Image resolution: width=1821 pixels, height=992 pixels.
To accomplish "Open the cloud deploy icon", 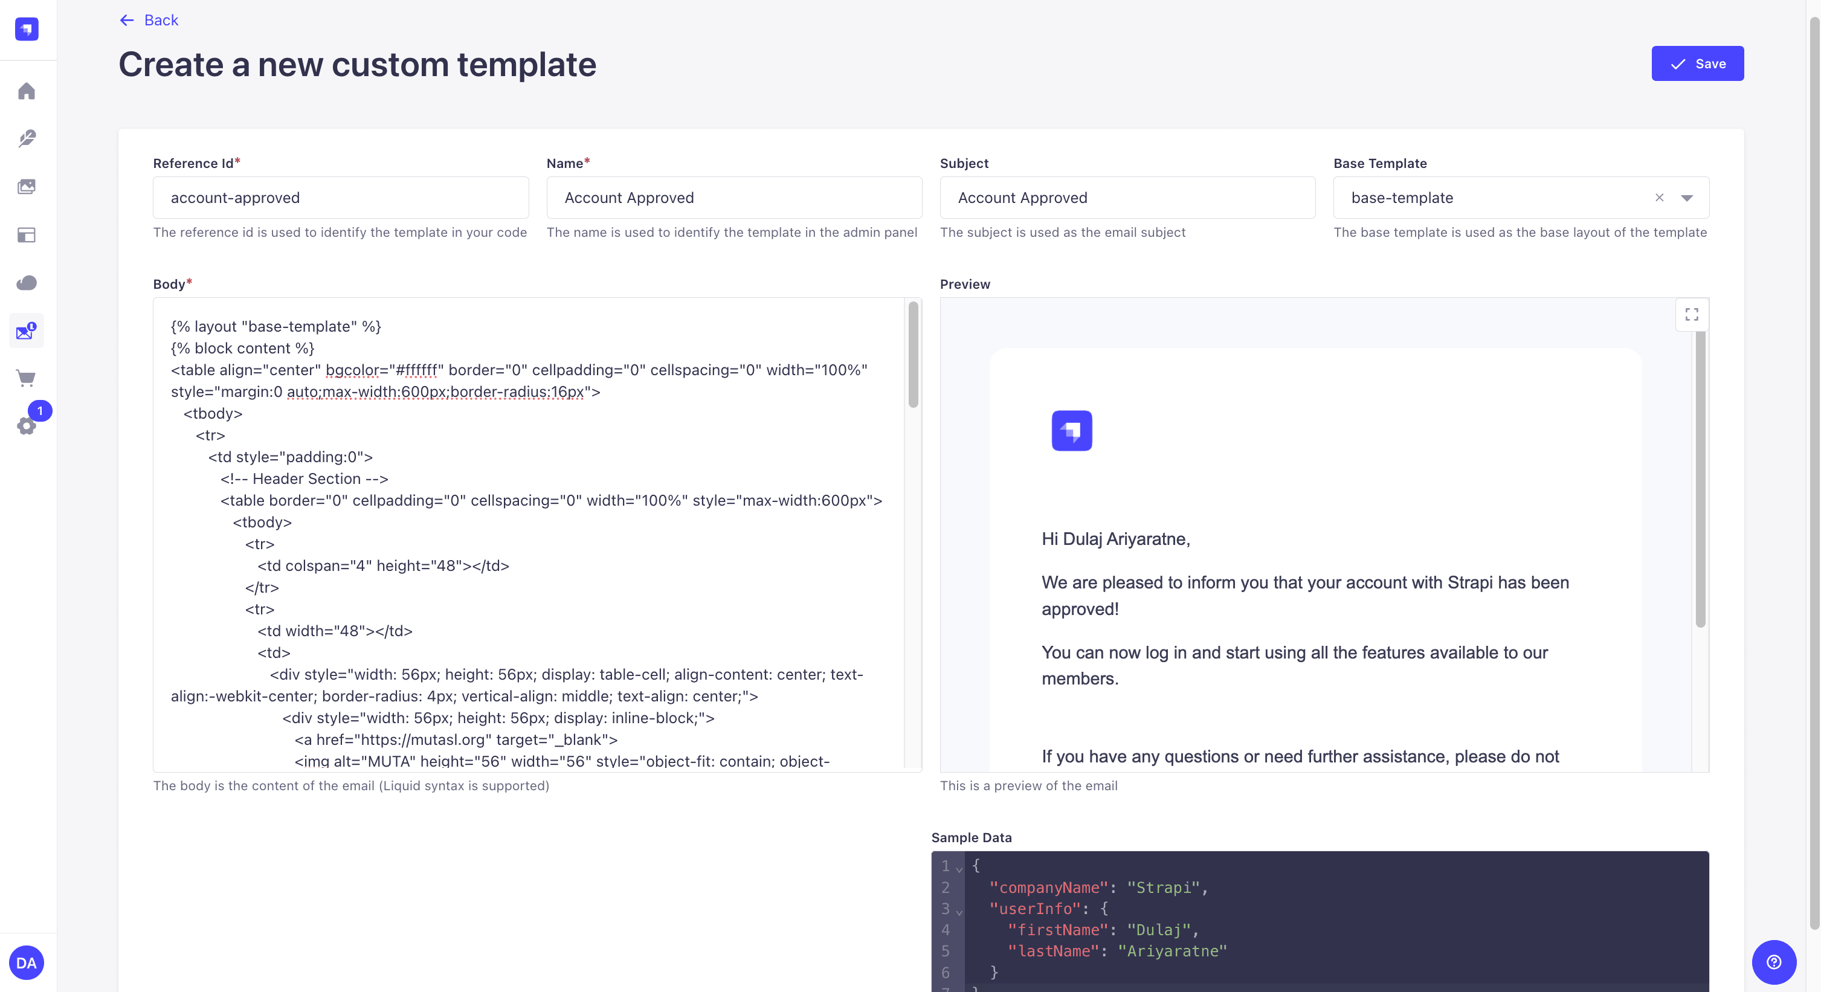I will pos(26,283).
